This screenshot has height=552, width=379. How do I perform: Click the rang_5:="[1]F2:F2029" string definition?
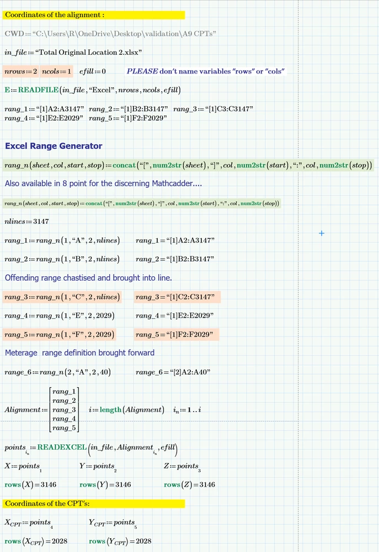click(127, 118)
